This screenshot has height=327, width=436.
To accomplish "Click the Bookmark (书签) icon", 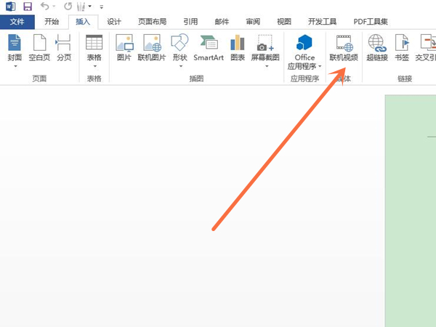I will [x=401, y=45].
